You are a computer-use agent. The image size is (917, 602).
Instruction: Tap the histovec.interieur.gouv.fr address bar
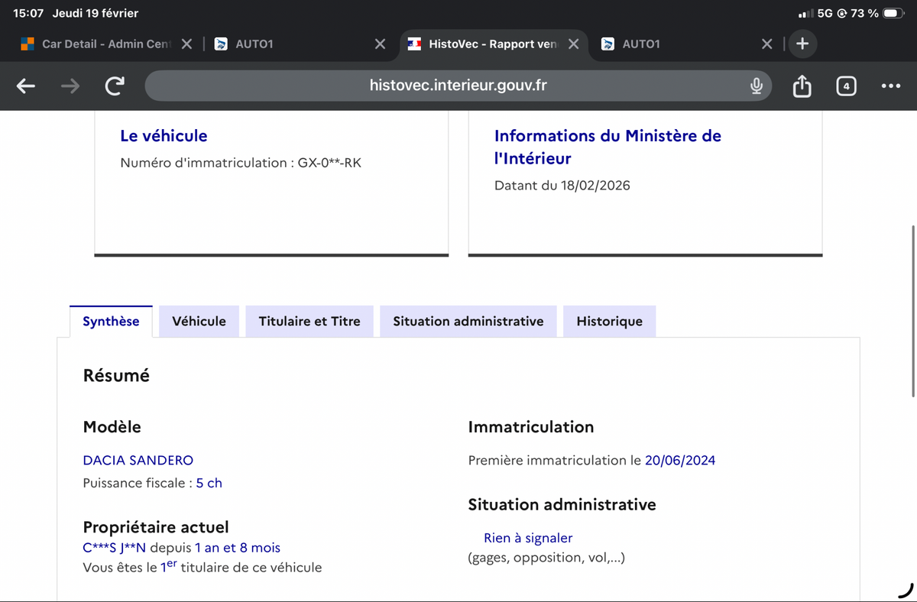(457, 86)
